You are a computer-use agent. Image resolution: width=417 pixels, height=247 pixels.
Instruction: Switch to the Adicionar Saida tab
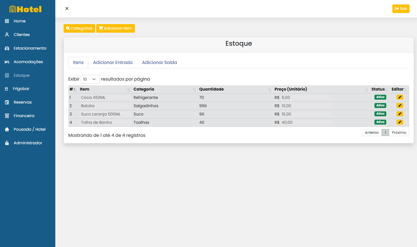pos(159,63)
